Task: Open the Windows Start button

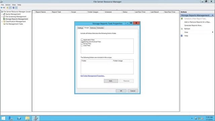Action: pyautogui.click(x=3, y=118)
